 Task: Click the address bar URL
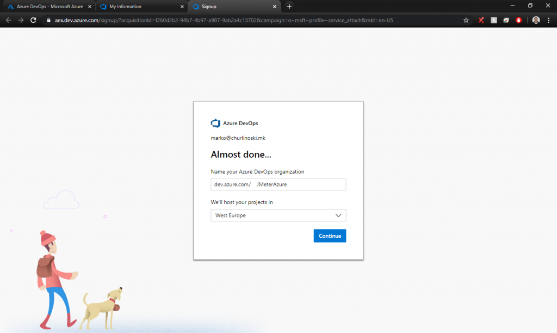pos(224,20)
